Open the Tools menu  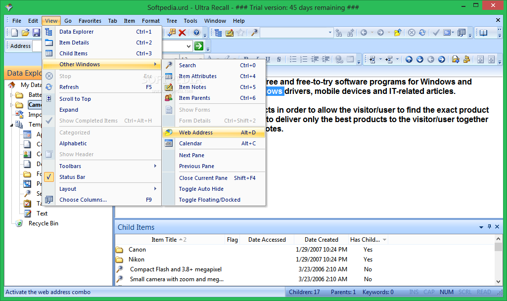(190, 21)
